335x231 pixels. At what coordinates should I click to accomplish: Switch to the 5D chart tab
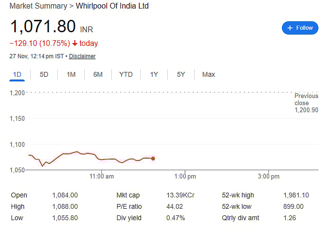click(x=44, y=74)
